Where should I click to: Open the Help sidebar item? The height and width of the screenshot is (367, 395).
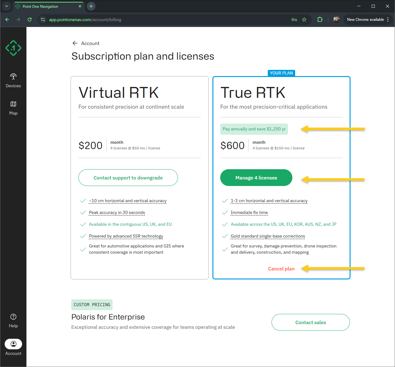pos(13,321)
